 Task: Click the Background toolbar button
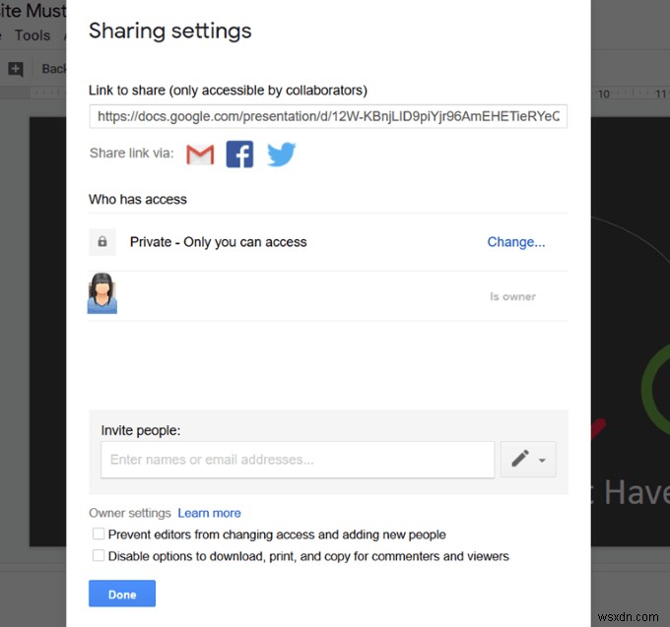[53, 69]
